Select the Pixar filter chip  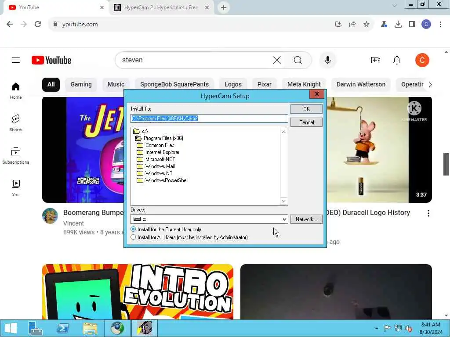point(264,85)
